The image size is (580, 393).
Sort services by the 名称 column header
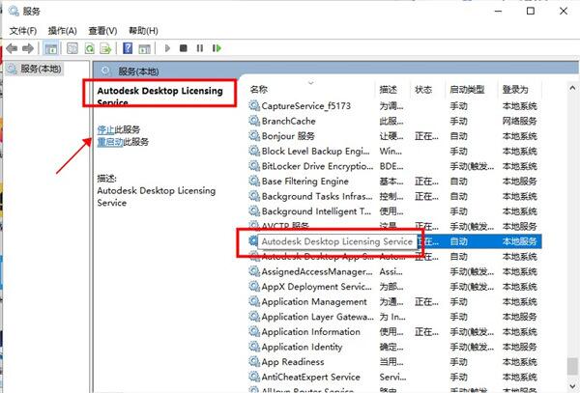259,89
